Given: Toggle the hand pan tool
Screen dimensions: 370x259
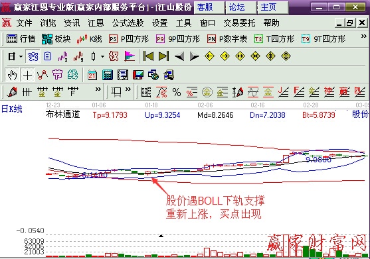Looking at the screenshot, I should tap(12, 75).
